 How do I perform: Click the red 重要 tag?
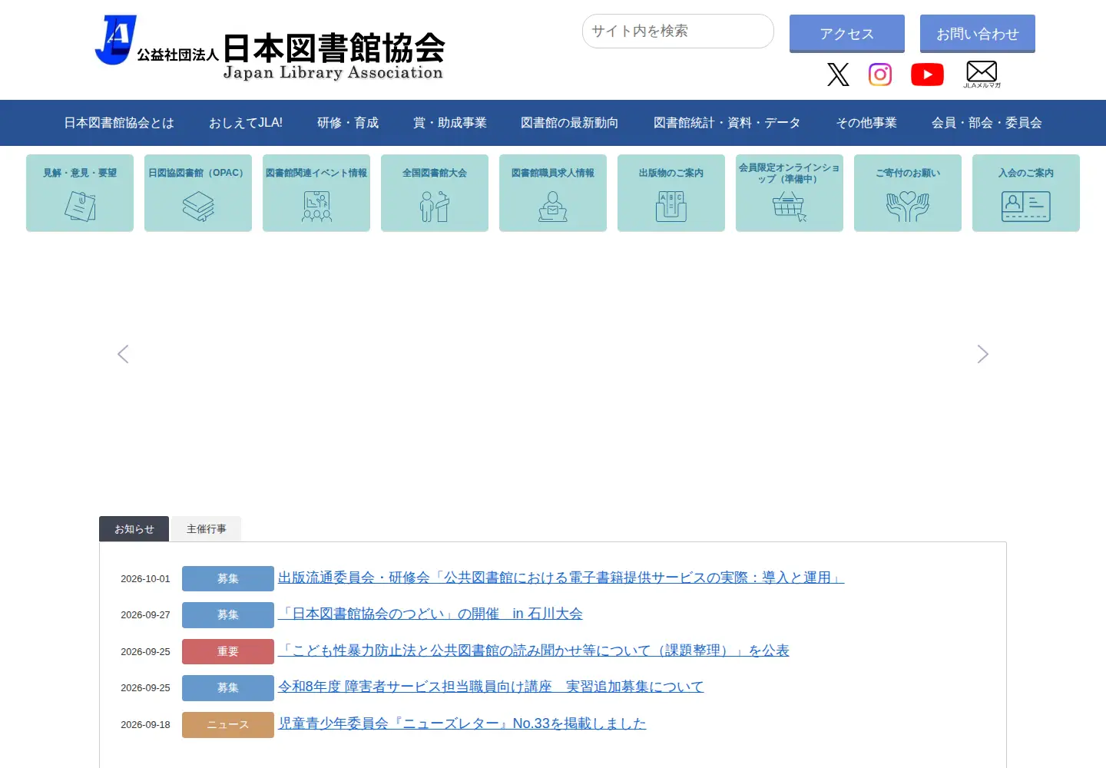pyautogui.click(x=228, y=651)
